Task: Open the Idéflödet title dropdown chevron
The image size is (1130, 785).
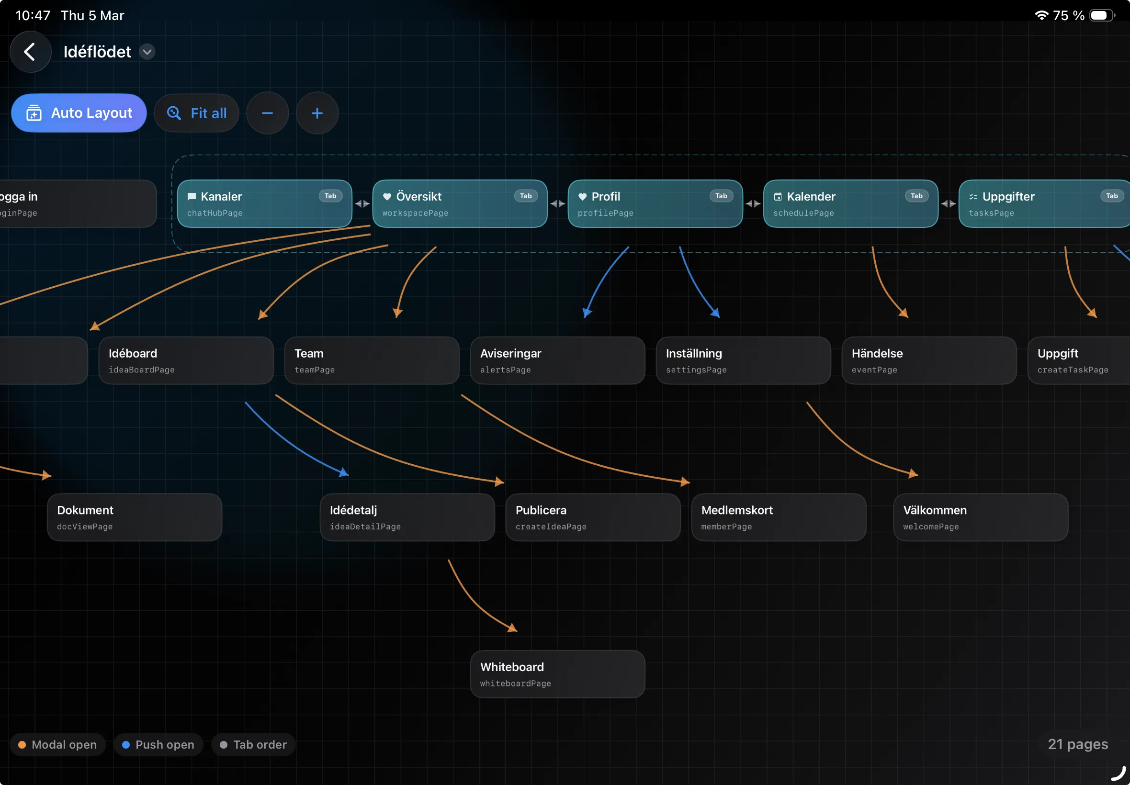Action: coord(146,51)
